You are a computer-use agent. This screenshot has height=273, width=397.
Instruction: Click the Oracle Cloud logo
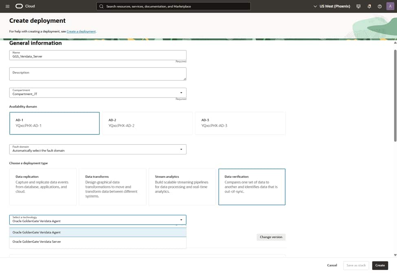25,6
